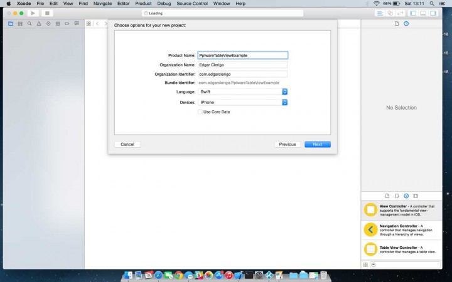This screenshot has height=282, width=452.
Task: Show the File Template library icon
Action: click(387, 196)
